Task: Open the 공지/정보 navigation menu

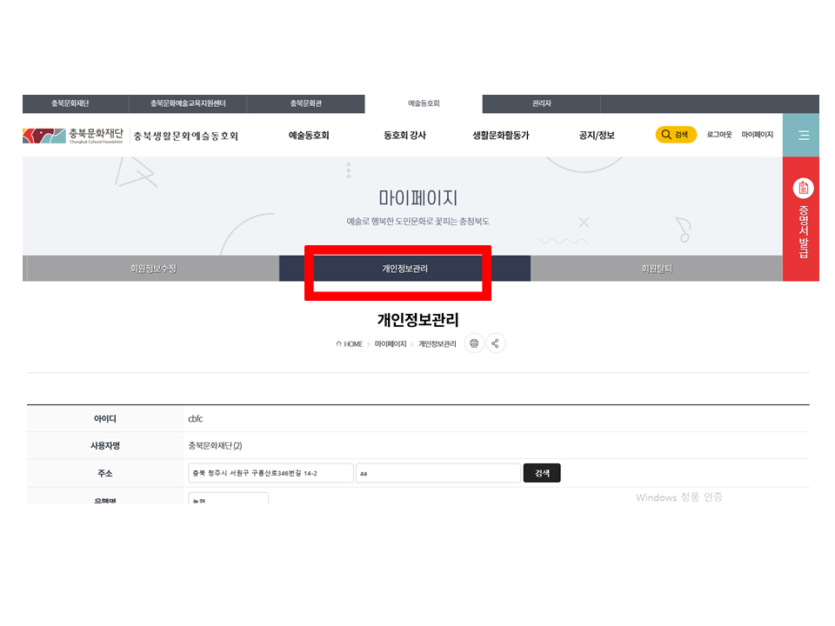Action: pos(597,136)
